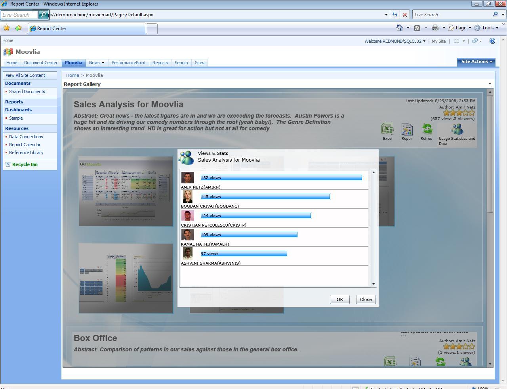
Task: Expand the address bar history dropdown
Action: point(386,15)
